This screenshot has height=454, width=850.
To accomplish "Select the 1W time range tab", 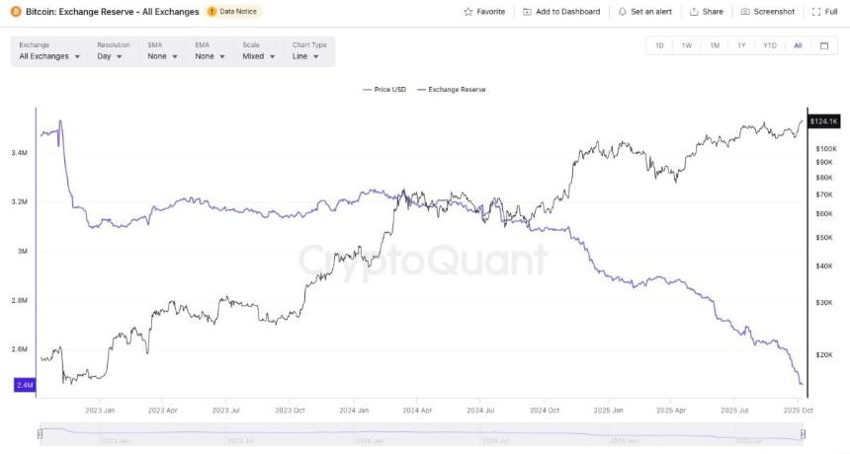I will tap(687, 45).
